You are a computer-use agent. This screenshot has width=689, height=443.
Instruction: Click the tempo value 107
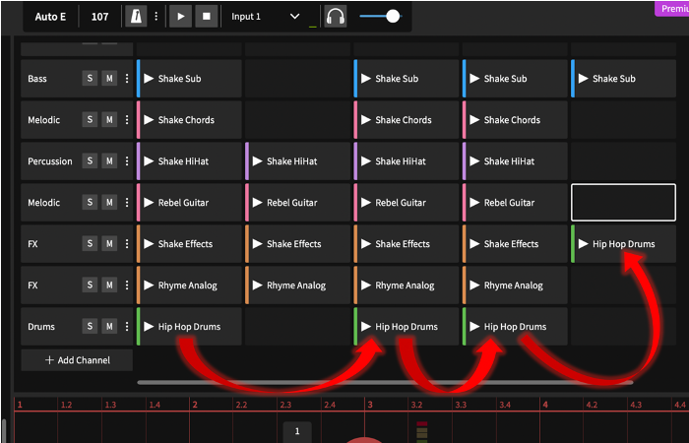[x=99, y=17]
